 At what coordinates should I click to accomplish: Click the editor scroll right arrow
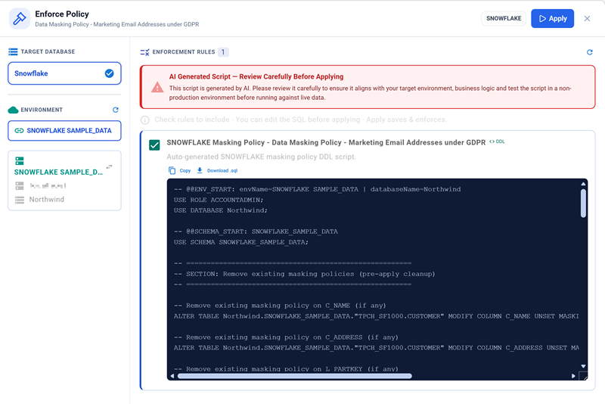573,376
